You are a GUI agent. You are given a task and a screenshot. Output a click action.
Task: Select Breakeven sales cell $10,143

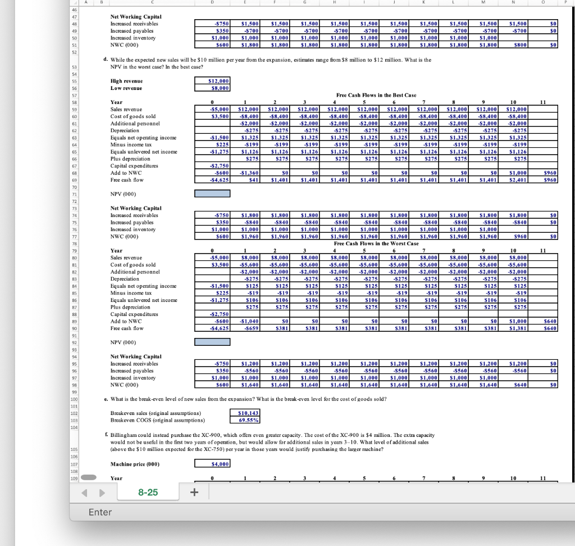(x=245, y=413)
